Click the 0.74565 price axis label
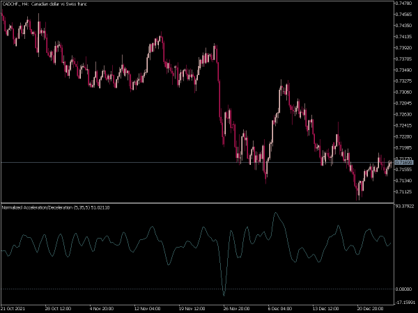418x313 pixels. [404, 15]
